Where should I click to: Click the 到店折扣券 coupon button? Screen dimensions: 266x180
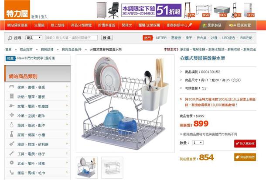245,157
